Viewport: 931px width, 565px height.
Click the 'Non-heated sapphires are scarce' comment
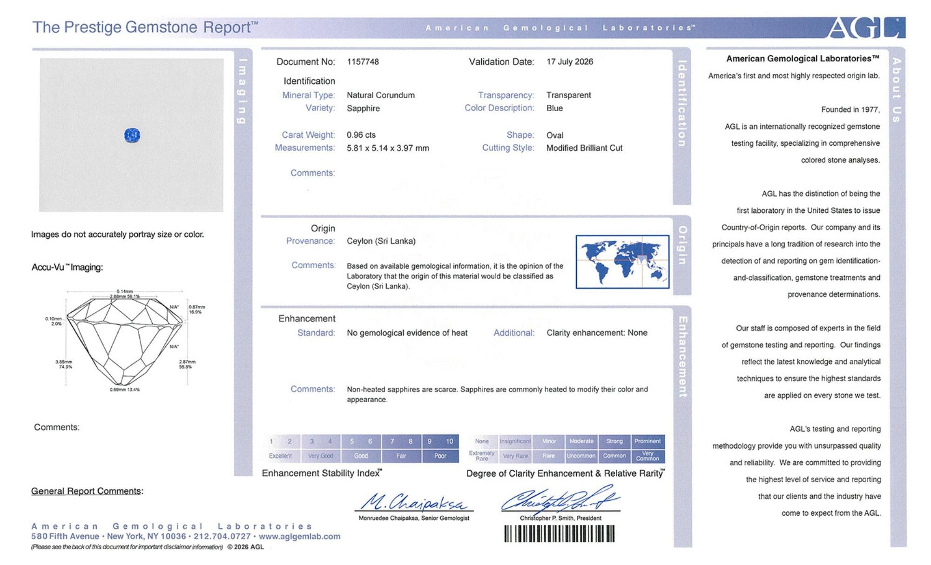(x=497, y=394)
